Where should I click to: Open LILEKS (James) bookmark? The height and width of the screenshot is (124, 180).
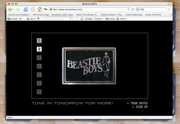coord(112,15)
